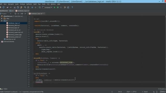This screenshot has height=93, width=166.
Task: Run the Unnamed configuration with green arrow
Action: (x=54, y=7)
